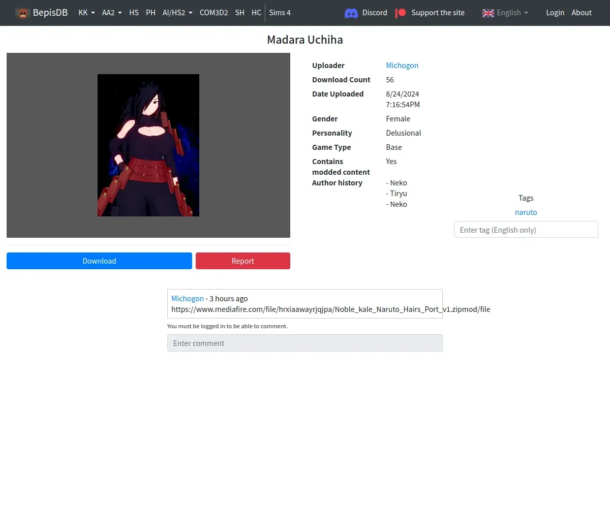This screenshot has height=508, width=610.
Task: Click the Download Count value 56
Action: pos(390,80)
